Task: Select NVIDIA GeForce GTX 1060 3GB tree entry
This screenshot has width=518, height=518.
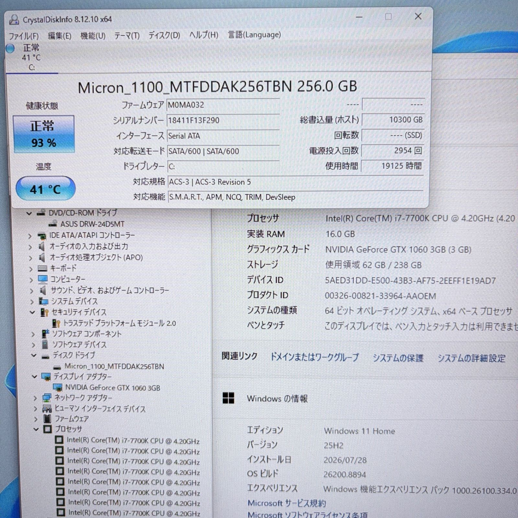Action: point(113,388)
